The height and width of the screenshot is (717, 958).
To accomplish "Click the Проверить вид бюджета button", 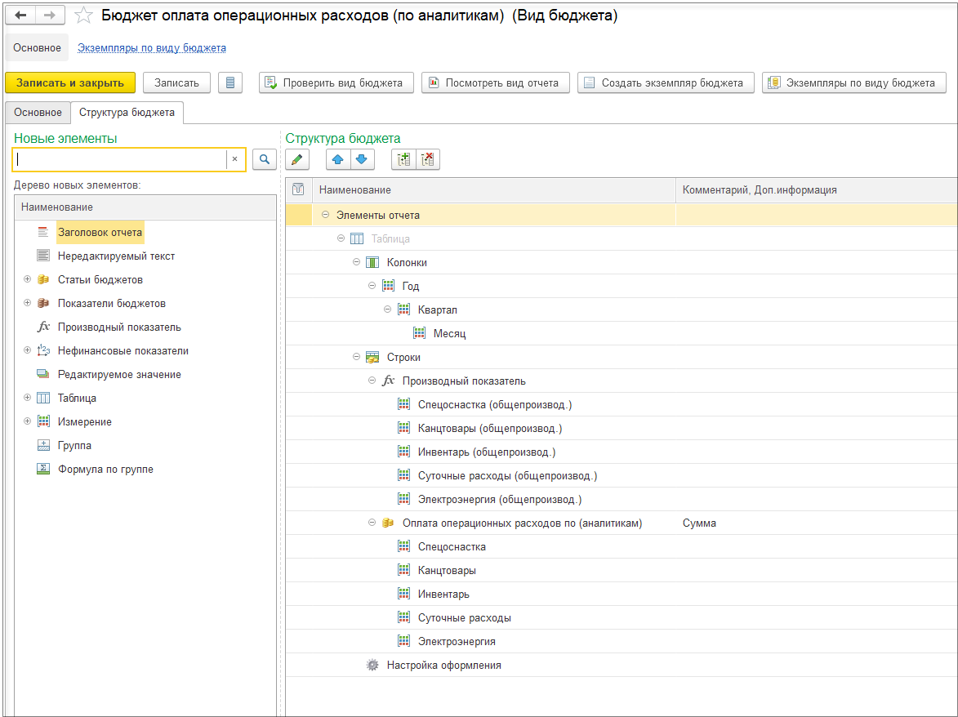I will [x=336, y=82].
